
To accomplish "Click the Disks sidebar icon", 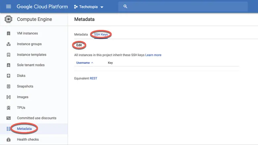I will [9, 76].
